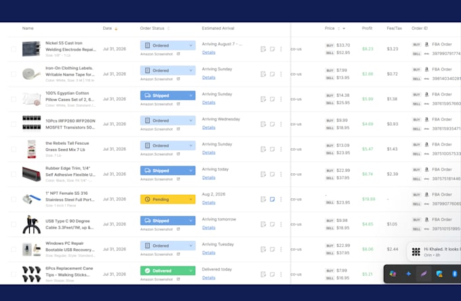Screen dimensions: 461x301
Task: Click the Profit column header
Action: tap(367, 28)
